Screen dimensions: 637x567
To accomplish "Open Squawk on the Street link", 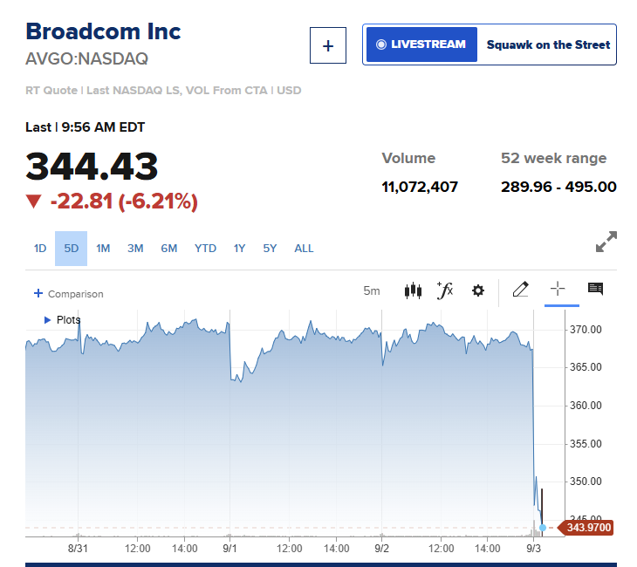I will click(548, 44).
